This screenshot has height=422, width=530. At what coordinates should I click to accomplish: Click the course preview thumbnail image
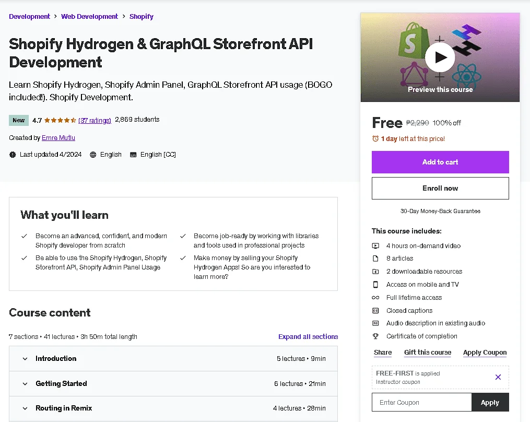tap(440, 57)
